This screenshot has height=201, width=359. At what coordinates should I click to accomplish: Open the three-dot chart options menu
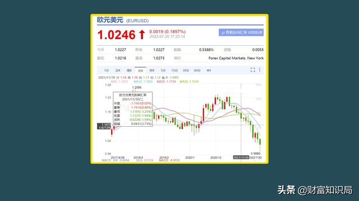(260, 70)
